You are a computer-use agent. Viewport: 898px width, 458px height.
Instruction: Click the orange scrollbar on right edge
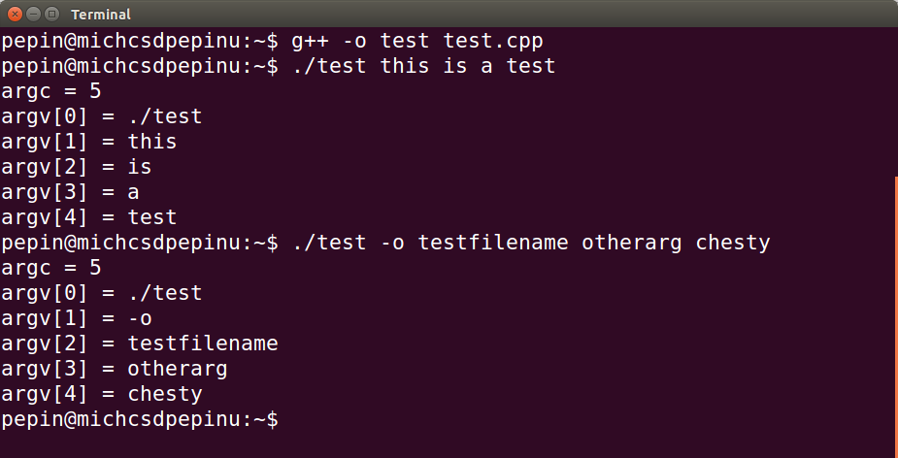pos(894,311)
